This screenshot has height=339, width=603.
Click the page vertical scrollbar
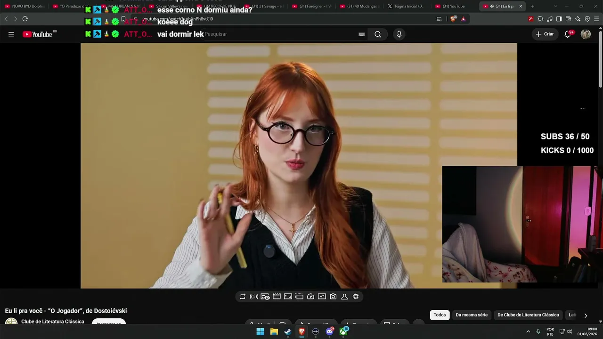tap(601, 59)
